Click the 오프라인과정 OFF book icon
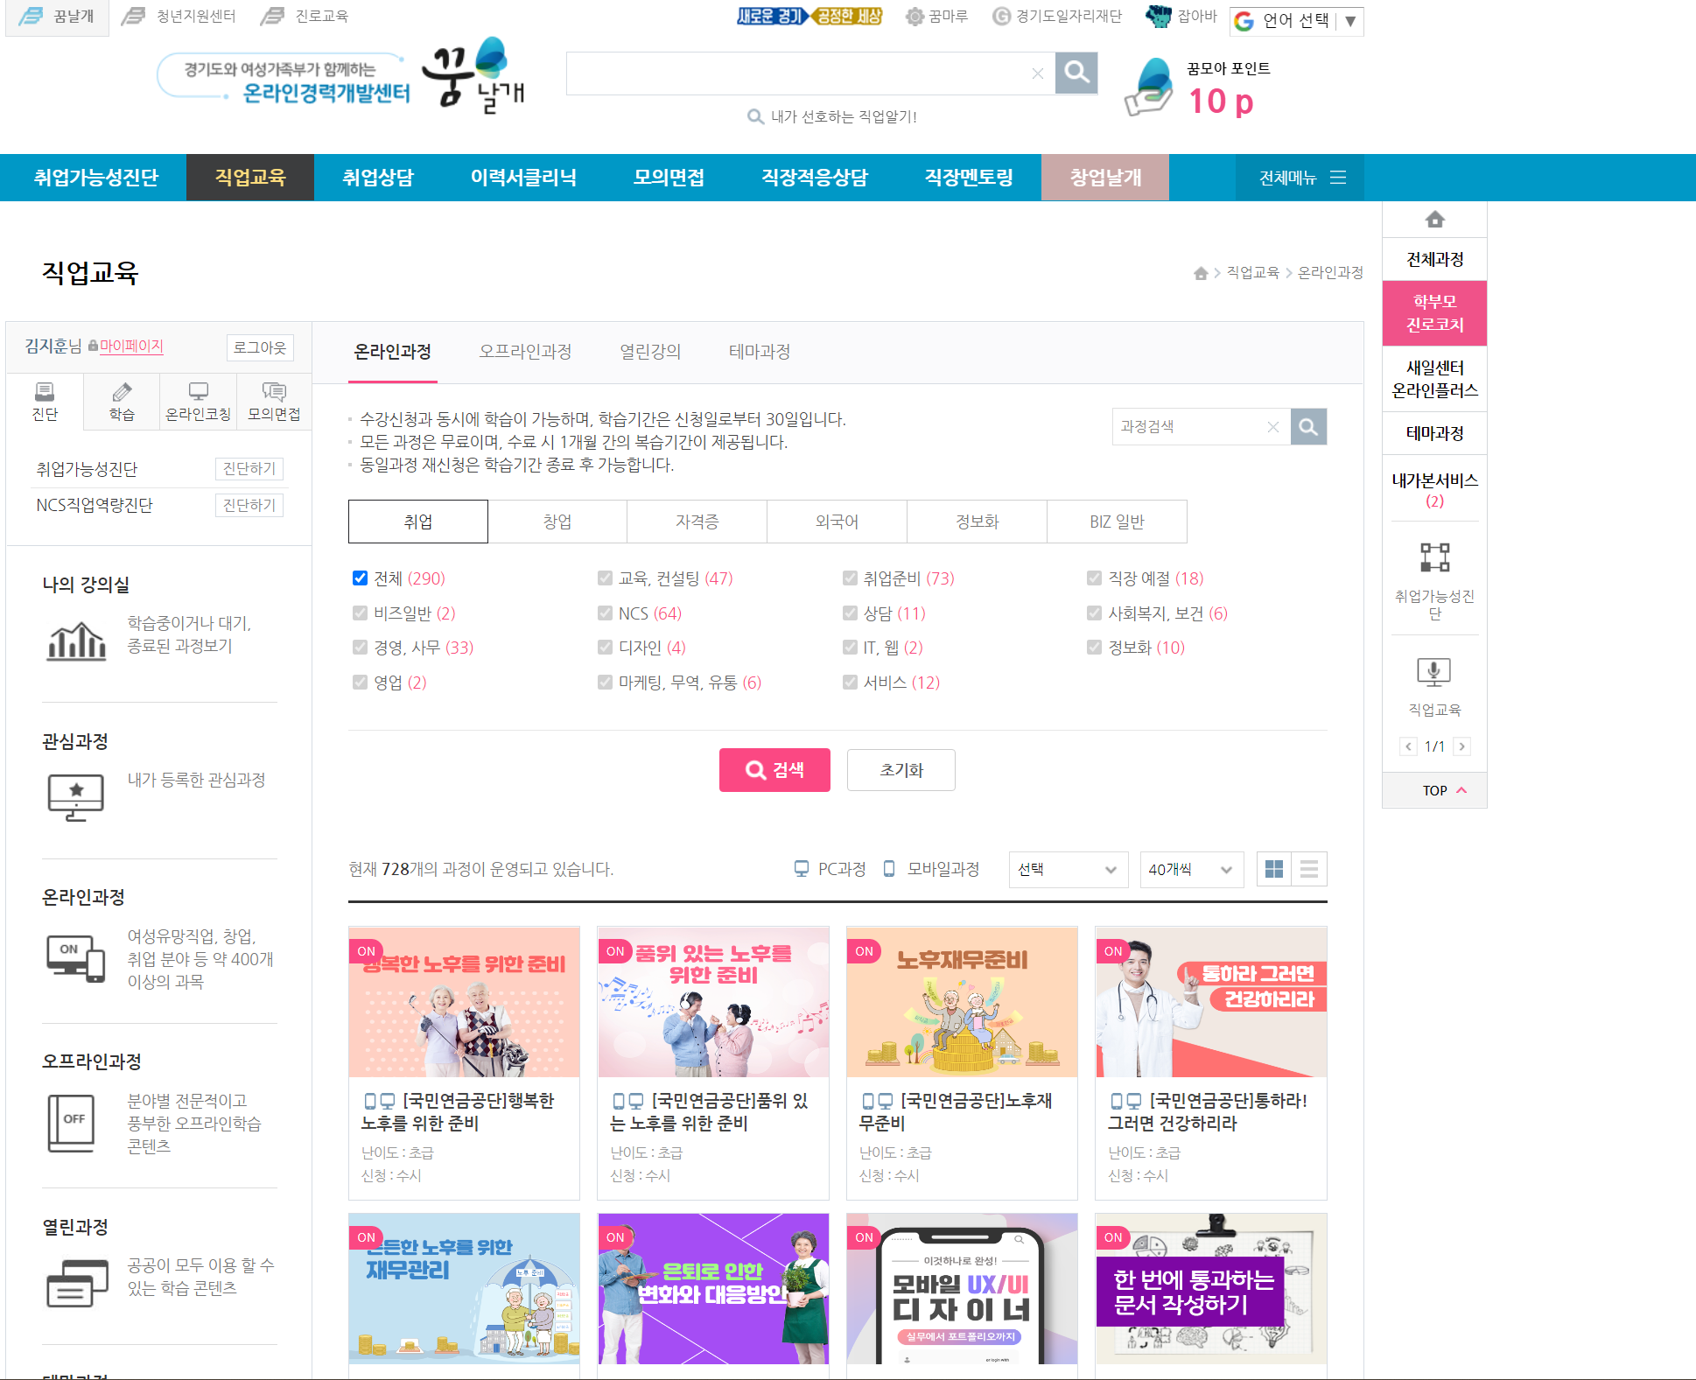Viewport: 1696px width, 1380px height. click(72, 1124)
